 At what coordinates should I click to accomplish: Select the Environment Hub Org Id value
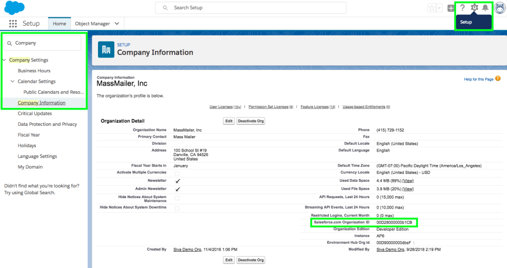[394, 243]
